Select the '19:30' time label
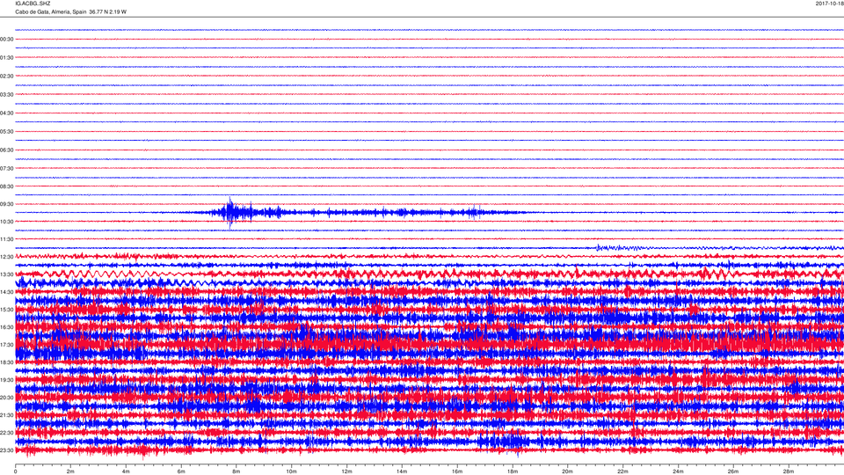The height and width of the screenshot is (475, 844). click(x=7, y=380)
